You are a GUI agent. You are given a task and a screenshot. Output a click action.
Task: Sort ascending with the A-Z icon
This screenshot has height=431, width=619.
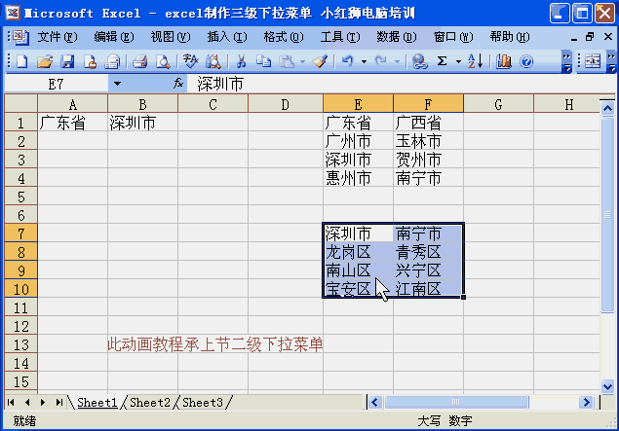pos(475,61)
